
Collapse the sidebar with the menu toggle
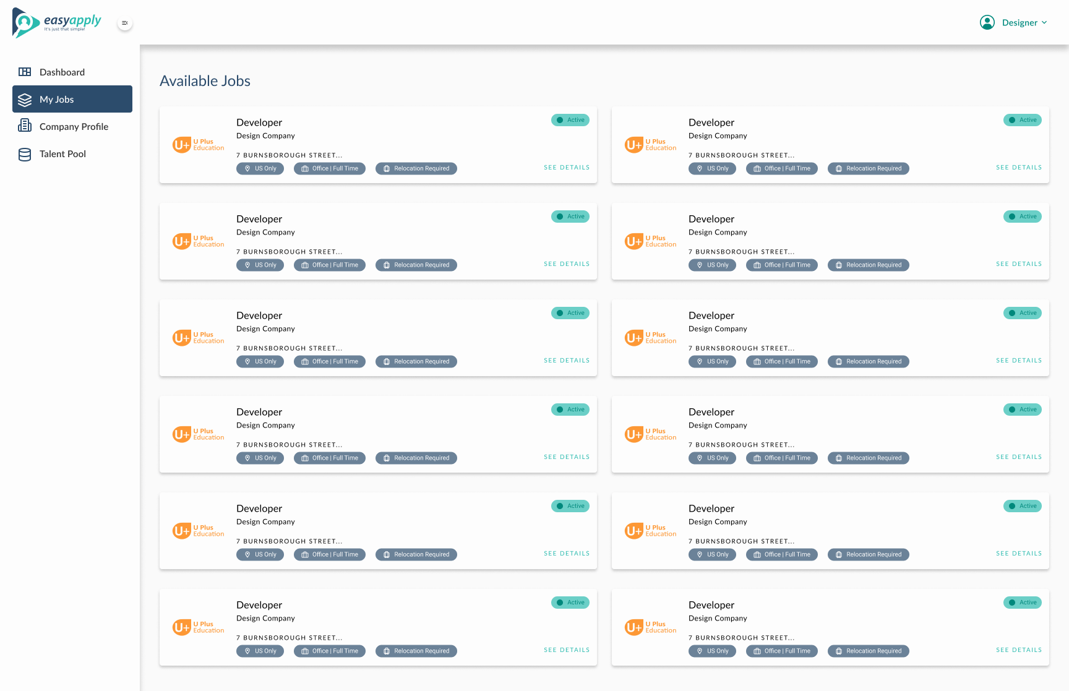(x=125, y=23)
